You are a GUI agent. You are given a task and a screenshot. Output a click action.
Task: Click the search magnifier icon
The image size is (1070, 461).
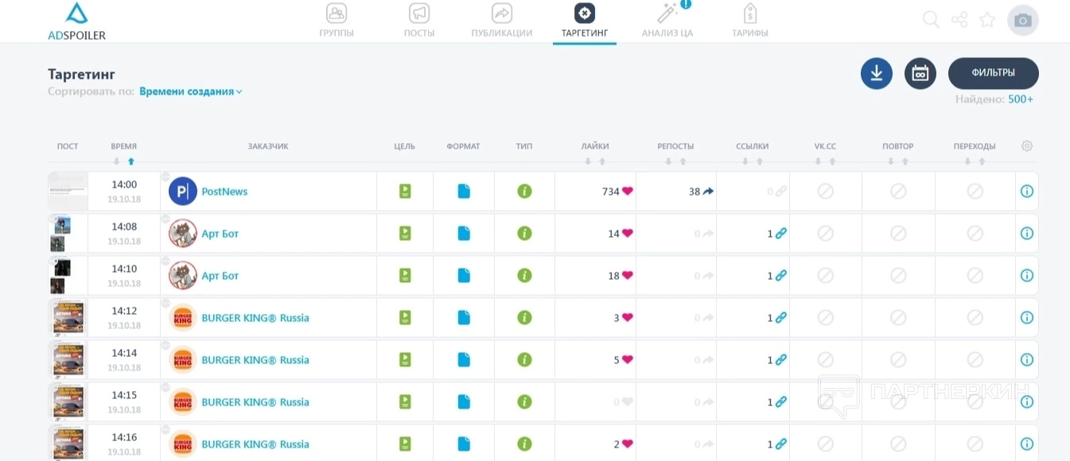pyautogui.click(x=930, y=20)
